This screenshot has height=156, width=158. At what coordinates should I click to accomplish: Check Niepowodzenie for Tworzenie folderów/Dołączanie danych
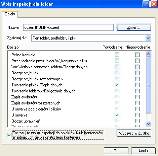(x=137, y=91)
